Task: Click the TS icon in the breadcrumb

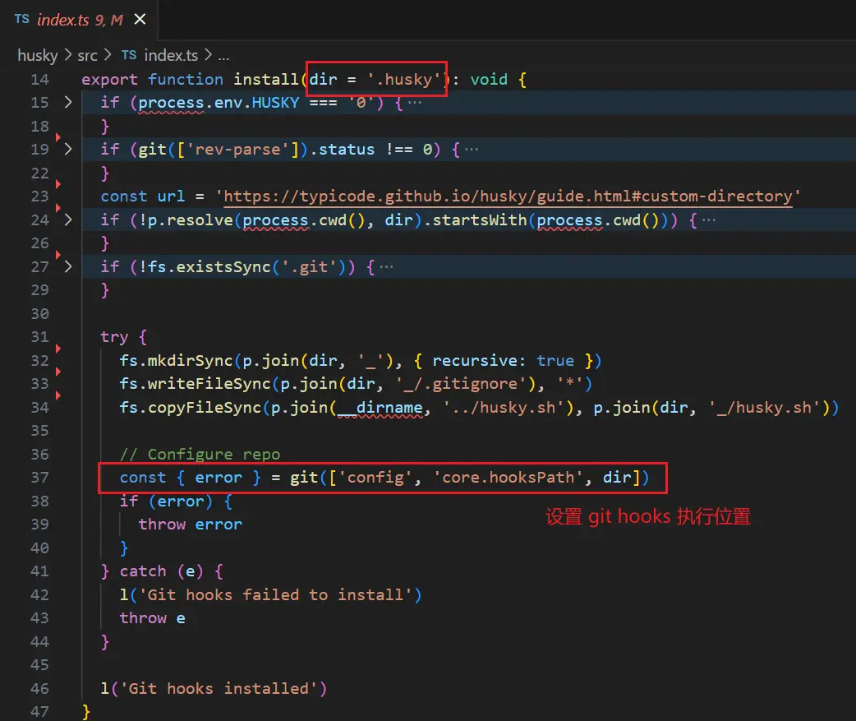Action: (129, 55)
